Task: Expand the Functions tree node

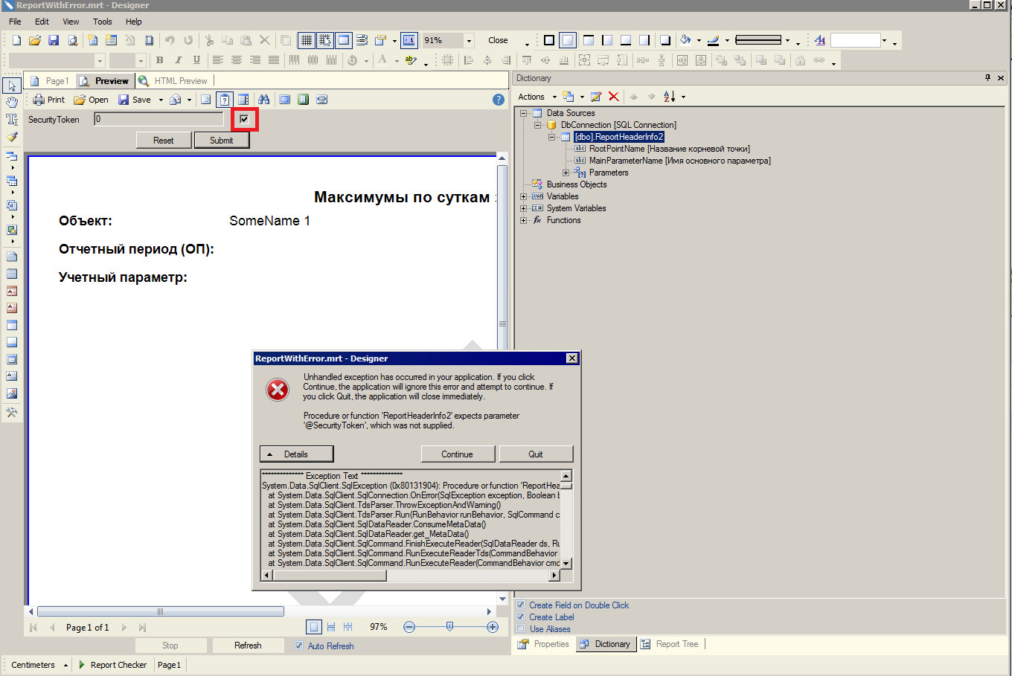Action: click(523, 220)
